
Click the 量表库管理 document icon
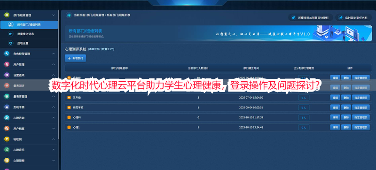click(7, 96)
